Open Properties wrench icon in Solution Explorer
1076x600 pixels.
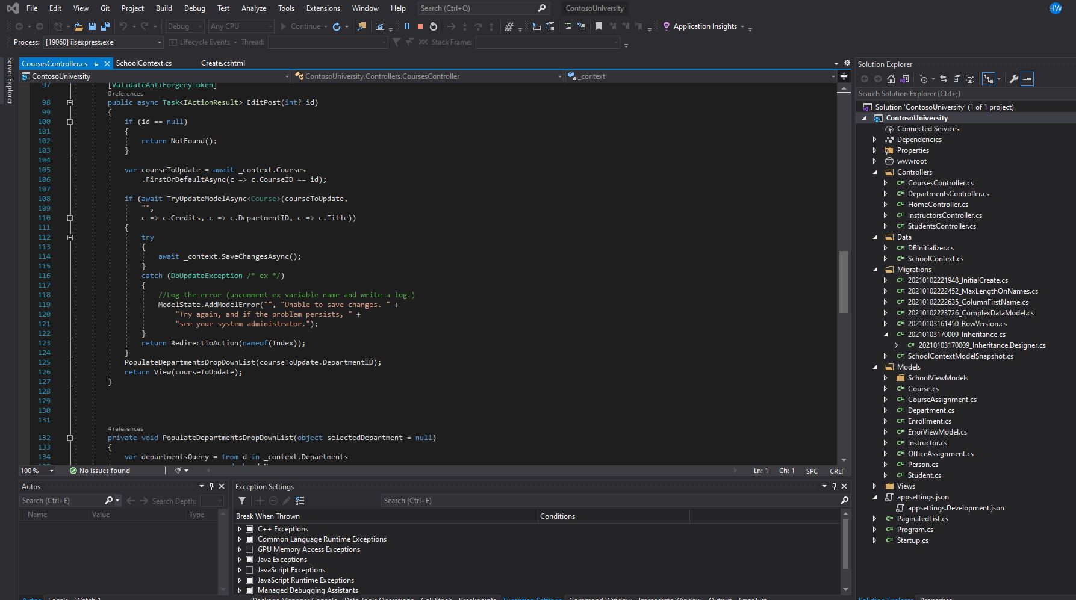pos(1014,79)
